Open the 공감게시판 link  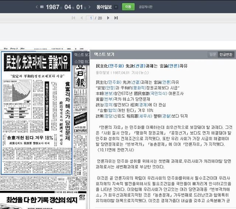(146, 7)
